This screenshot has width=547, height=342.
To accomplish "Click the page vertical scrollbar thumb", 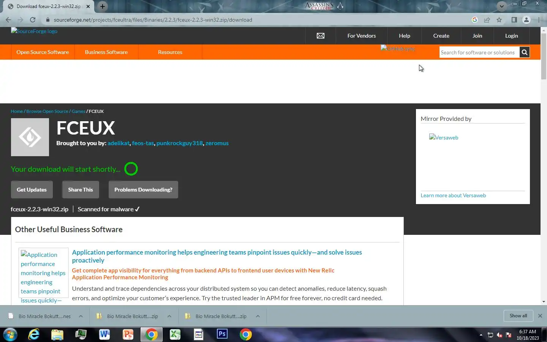I will [x=544, y=56].
